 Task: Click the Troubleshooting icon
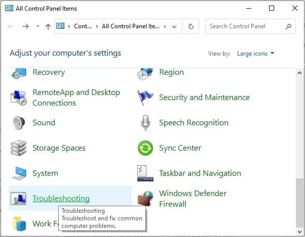(18, 199)
